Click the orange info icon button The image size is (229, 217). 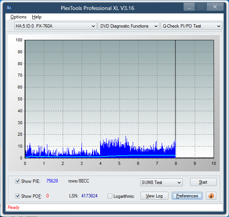211,196
